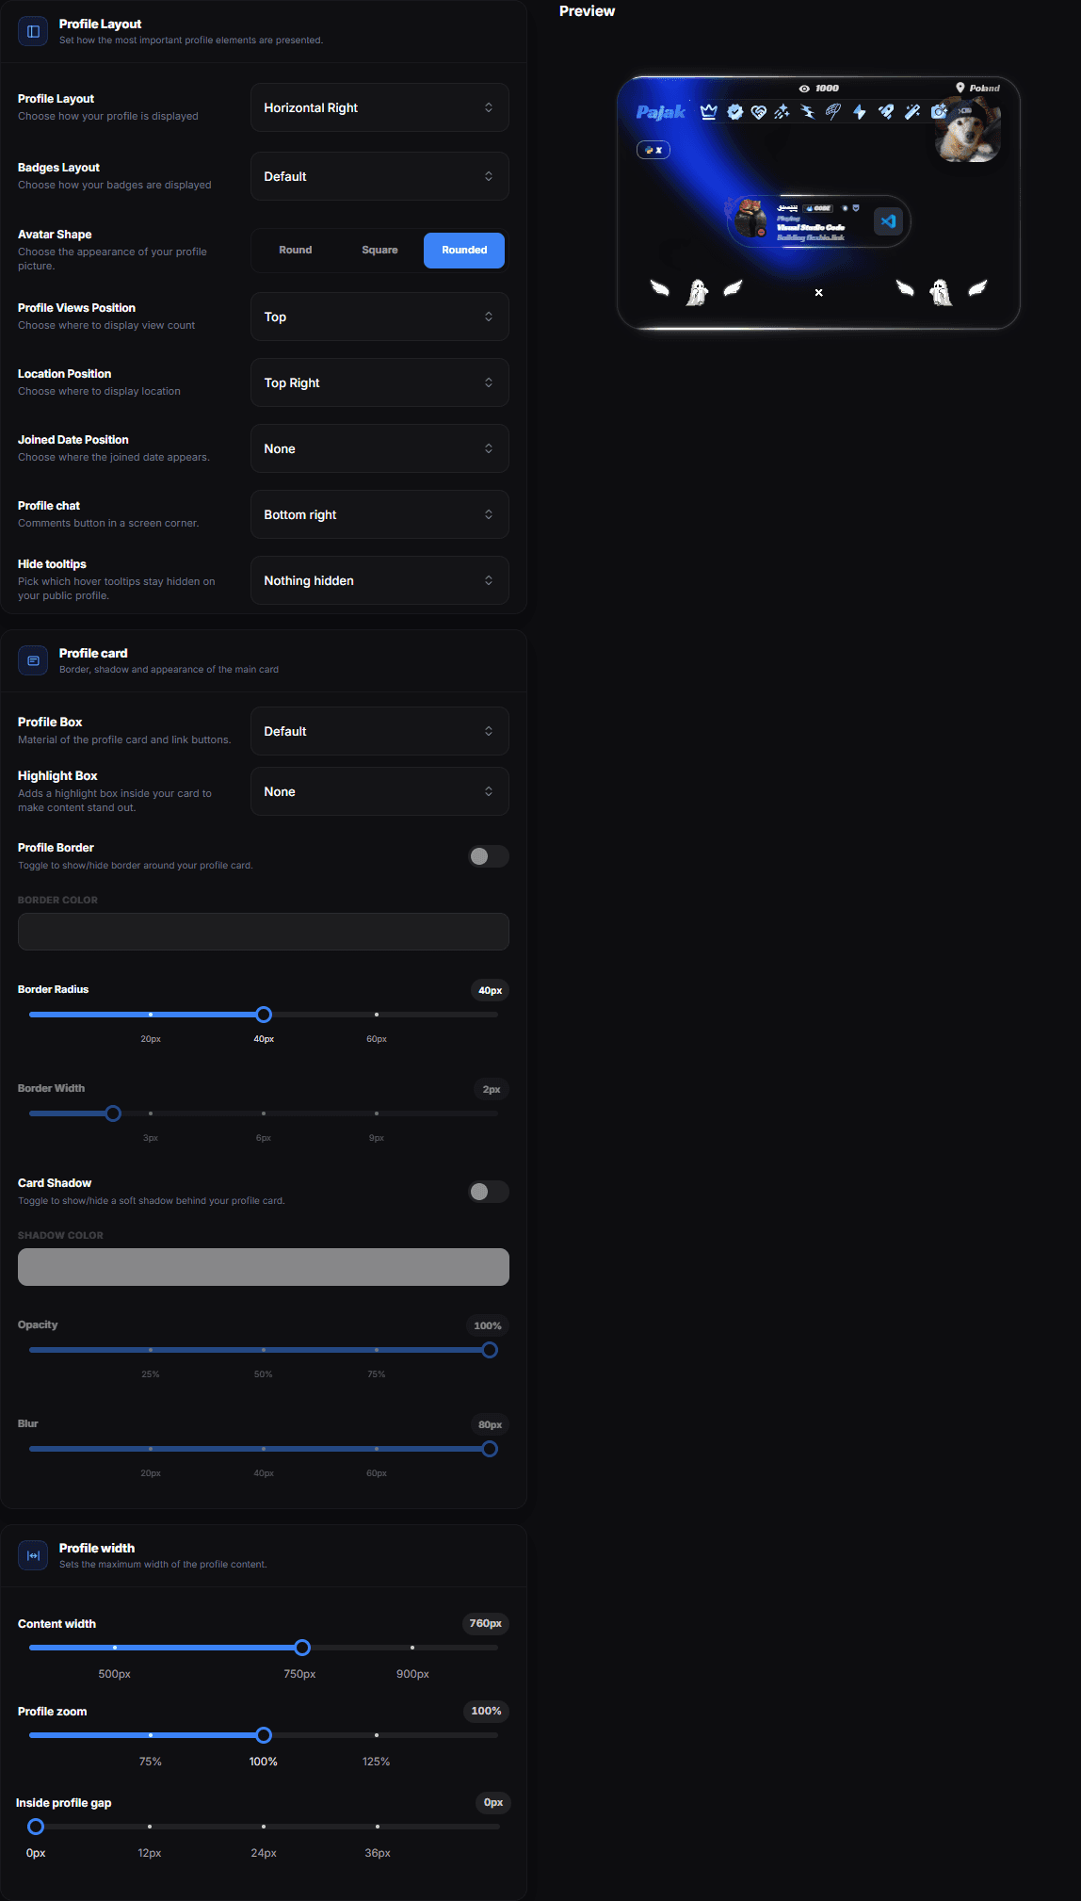This screenshot has width=1081, height=1901.
Task: Select Round avatar shape
Action: [296, 251]
